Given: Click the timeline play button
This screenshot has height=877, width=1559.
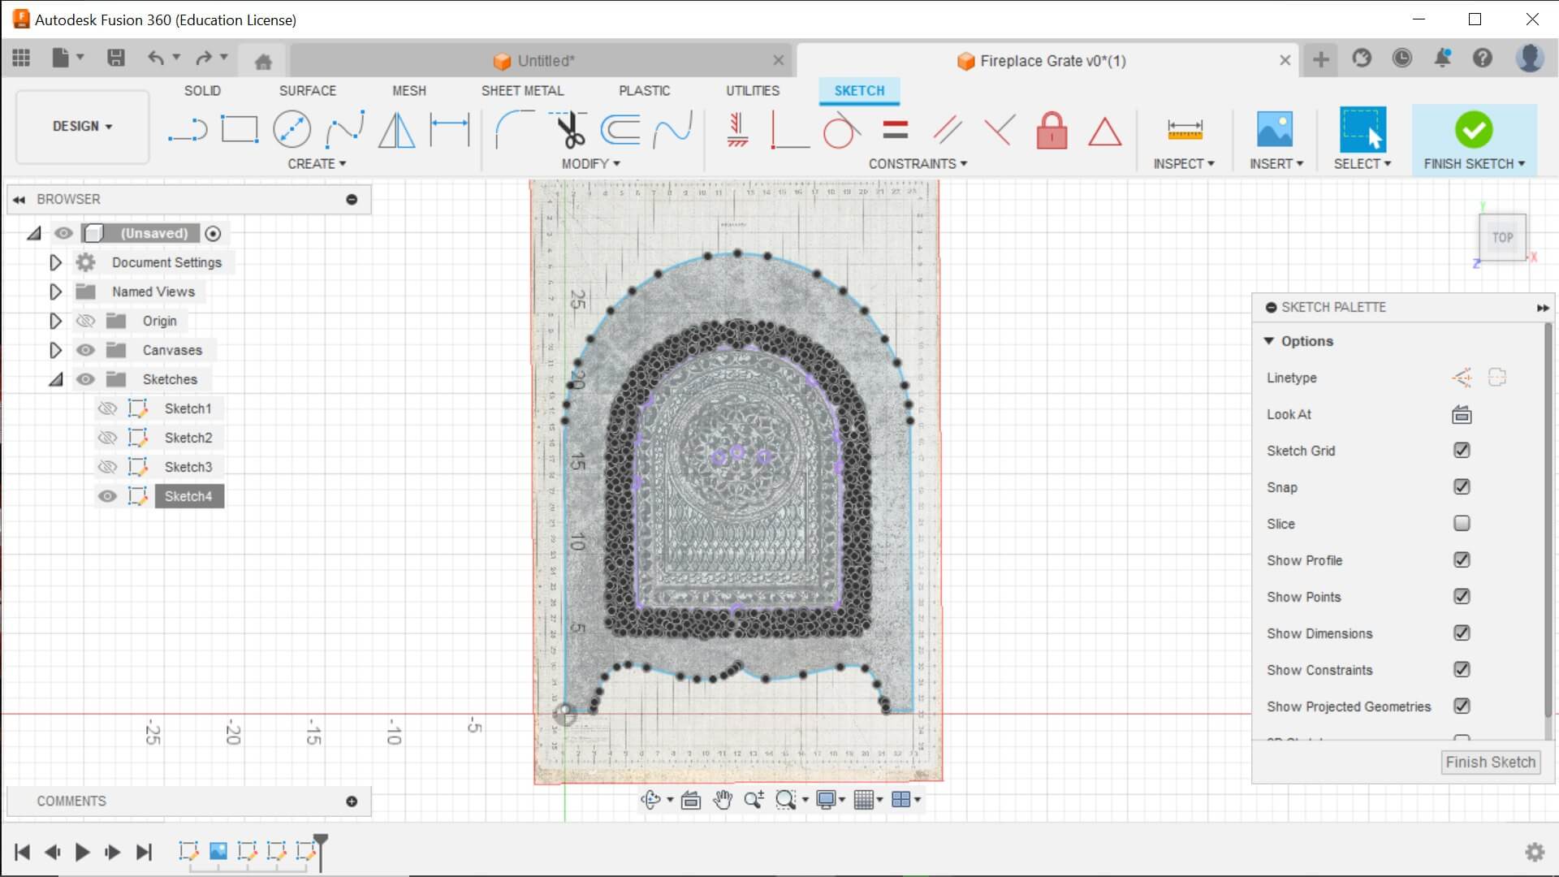Looking at the screenshot, I should 82,852.
